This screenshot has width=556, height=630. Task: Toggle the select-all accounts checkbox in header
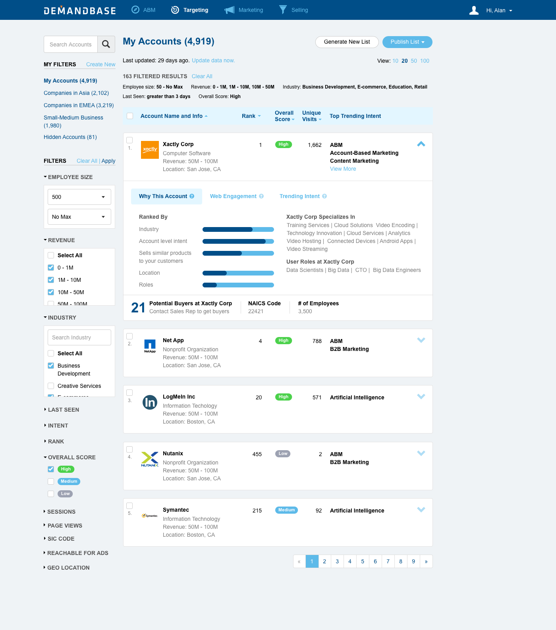129,116
